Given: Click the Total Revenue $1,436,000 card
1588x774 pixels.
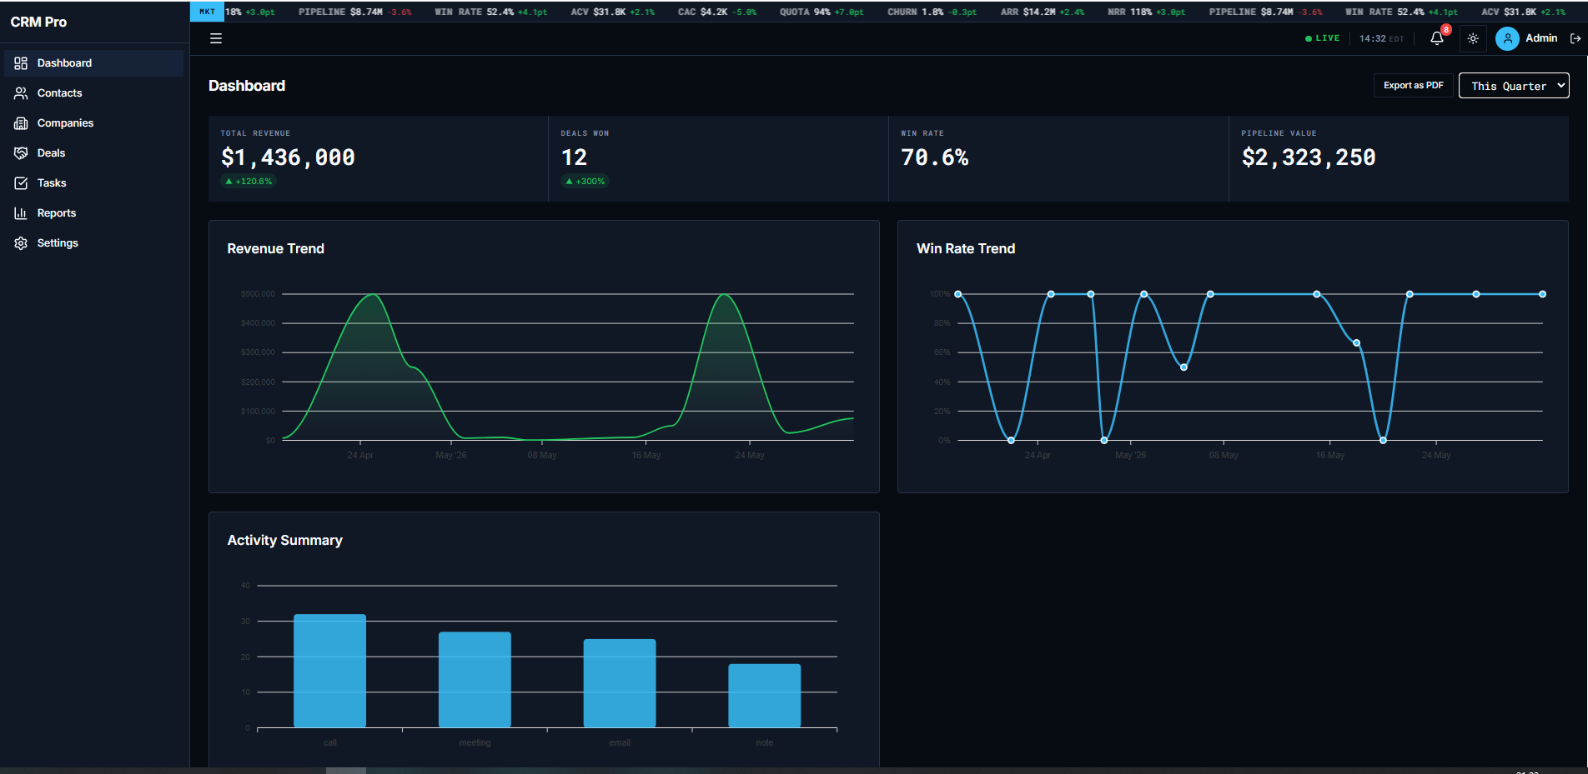Looking at the screenshot, I should pos(378,158).
